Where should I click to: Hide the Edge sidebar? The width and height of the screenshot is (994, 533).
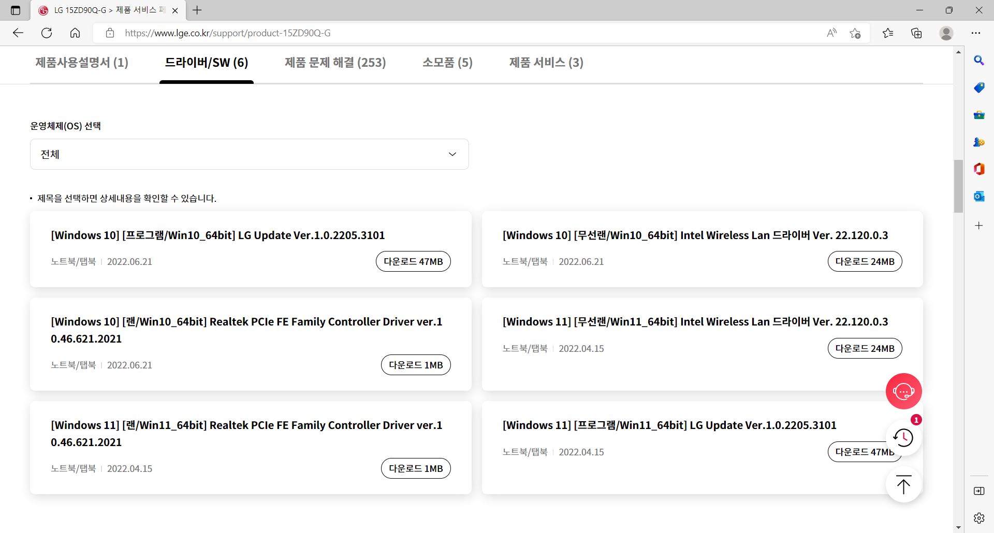pyautogui.click(x=979, y=491)
